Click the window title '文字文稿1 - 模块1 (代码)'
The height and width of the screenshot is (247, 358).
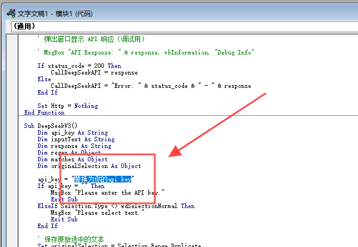coord(55,14)
